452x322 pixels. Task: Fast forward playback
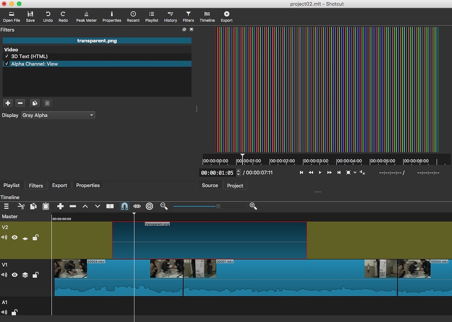pyautogui.click(x=329, y=172)
